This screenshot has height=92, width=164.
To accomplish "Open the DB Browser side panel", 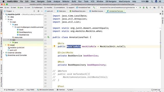I will tap(1, 42).
